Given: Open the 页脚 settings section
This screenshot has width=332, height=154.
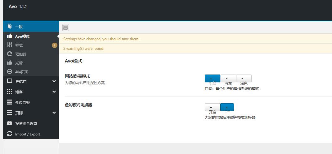Looking at the screenshot, I should [31, 113].
